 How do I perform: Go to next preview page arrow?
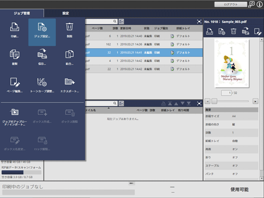click(x=255, y=102)
